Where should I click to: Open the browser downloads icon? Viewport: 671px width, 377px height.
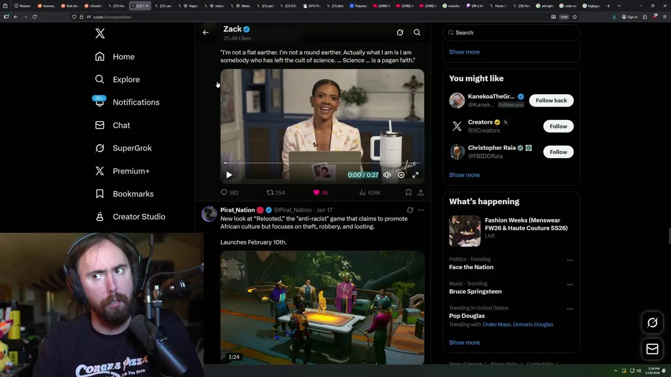[x=614, y=17]
